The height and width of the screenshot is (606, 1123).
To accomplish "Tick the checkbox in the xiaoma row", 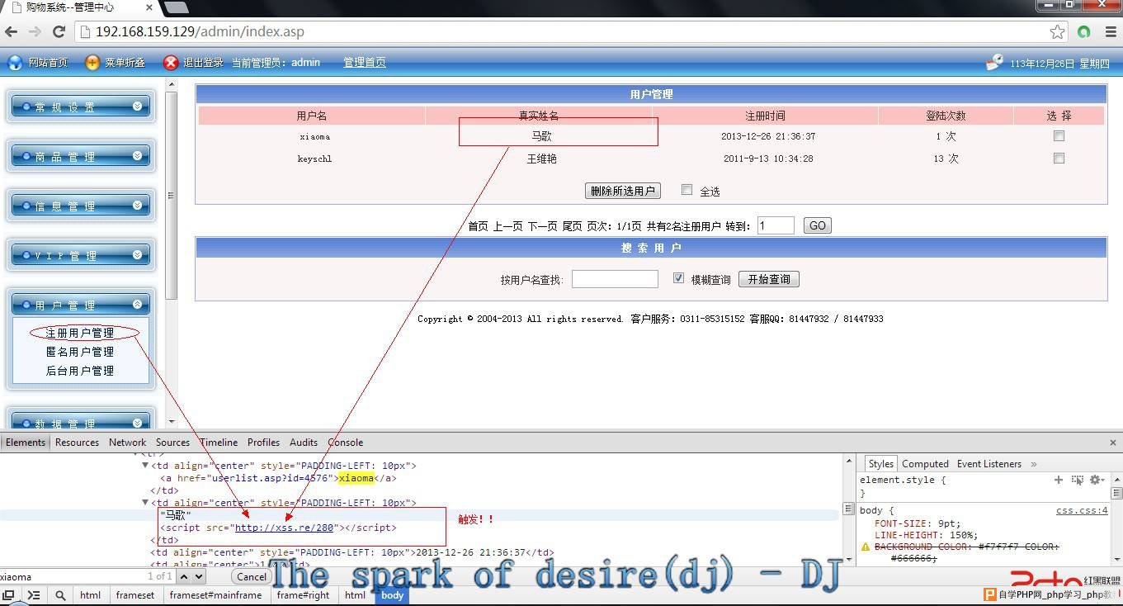I will point(1059,136).
